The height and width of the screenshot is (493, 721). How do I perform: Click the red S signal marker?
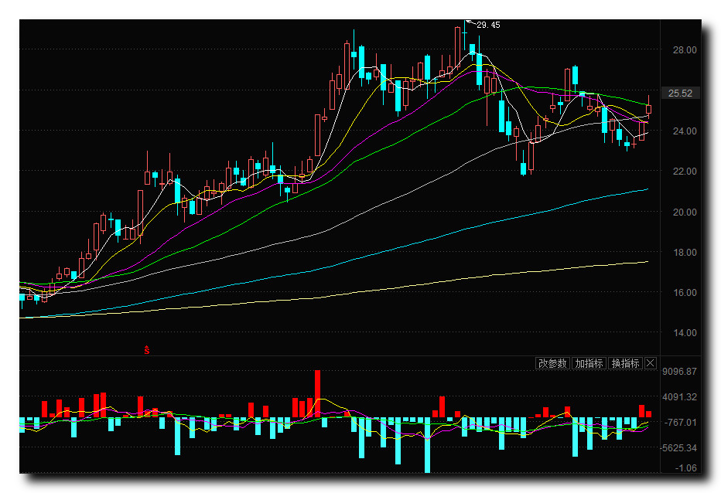click(147, 350)
